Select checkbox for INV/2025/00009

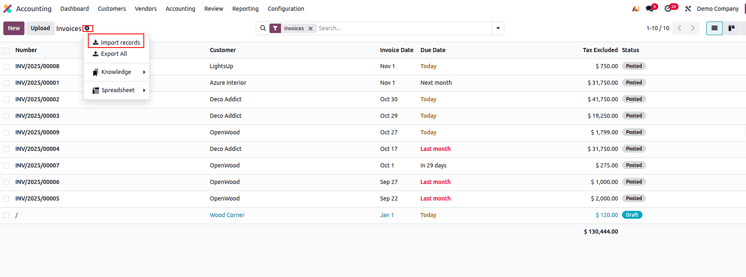pos(6,133)
